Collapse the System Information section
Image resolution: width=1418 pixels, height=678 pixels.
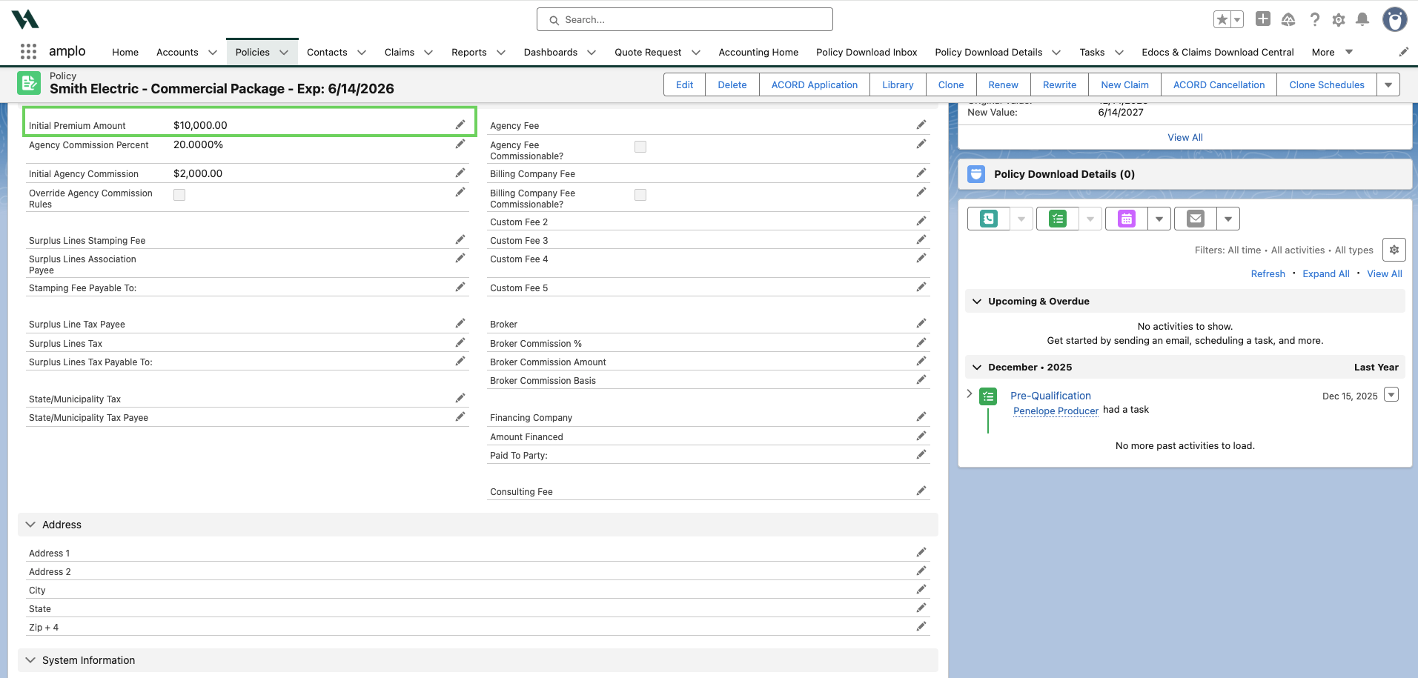pos(30,660)
